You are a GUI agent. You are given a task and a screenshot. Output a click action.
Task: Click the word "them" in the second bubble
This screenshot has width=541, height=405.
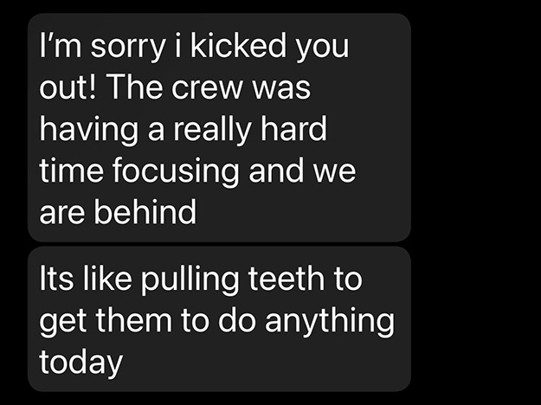(145, 321)
